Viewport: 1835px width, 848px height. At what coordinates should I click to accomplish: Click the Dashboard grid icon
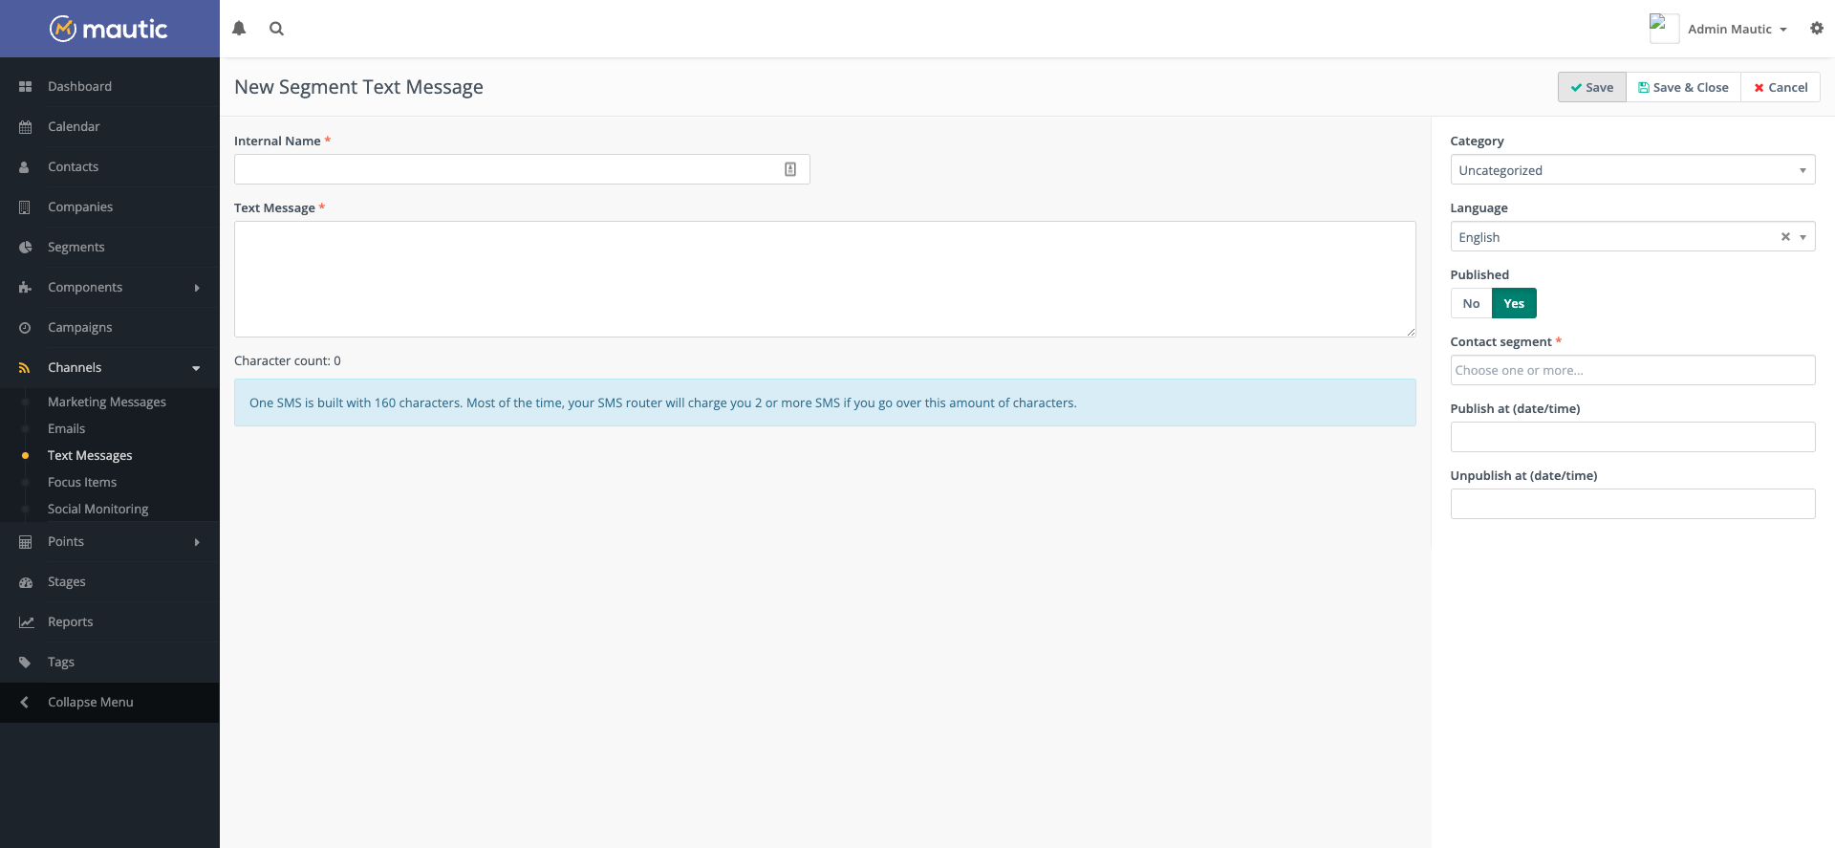coord(26,87)
